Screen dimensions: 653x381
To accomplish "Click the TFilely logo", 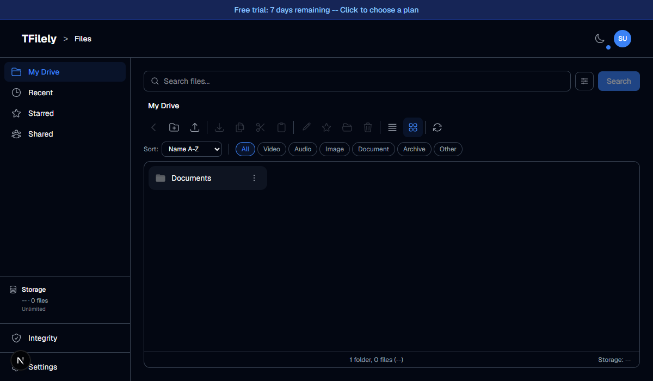I will click(x=39, y=39).
